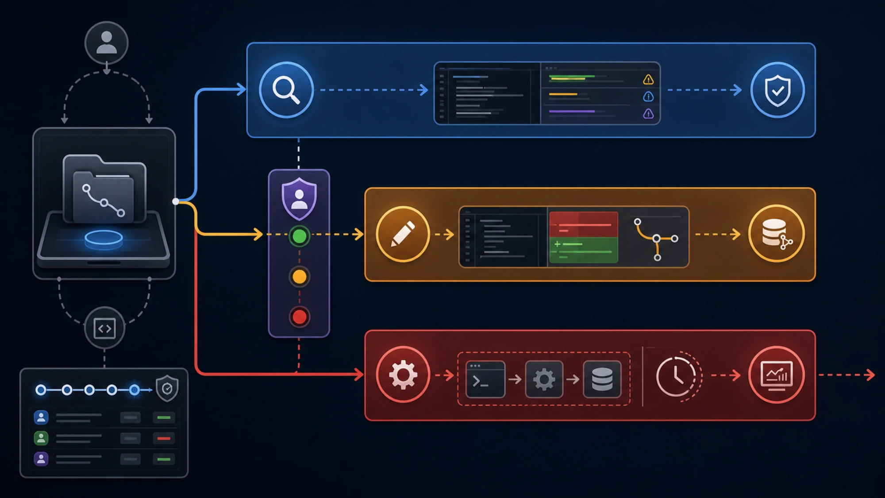Open the red analytics monitor icon

777,374
